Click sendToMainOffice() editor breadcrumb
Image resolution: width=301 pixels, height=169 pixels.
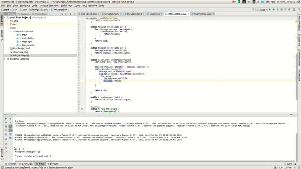click(x=110, y=18)
